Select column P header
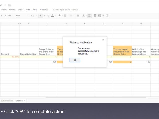159x119 pixels. [122, 24]
